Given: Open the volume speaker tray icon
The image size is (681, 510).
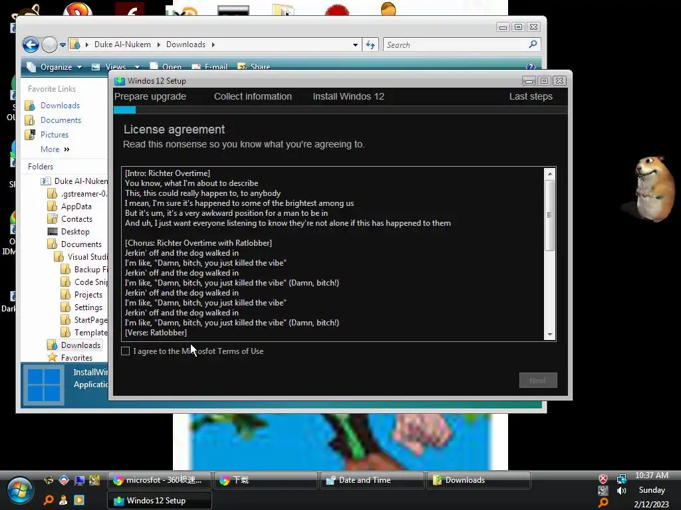Looking at the screenshot, I should pos(622,491).
